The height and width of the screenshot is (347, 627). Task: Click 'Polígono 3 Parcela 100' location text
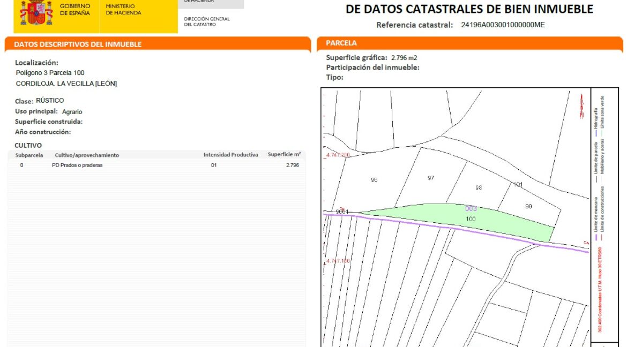pyautogui.click(x=50, y=73)
